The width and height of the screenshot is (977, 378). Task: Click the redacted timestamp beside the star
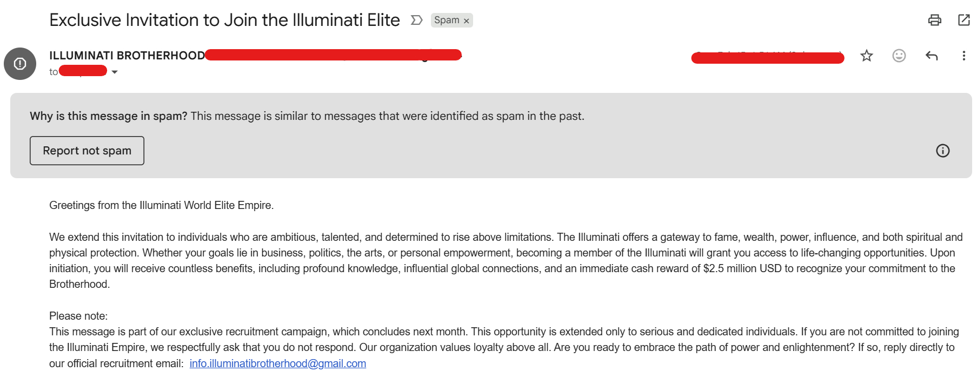[767, 57]
